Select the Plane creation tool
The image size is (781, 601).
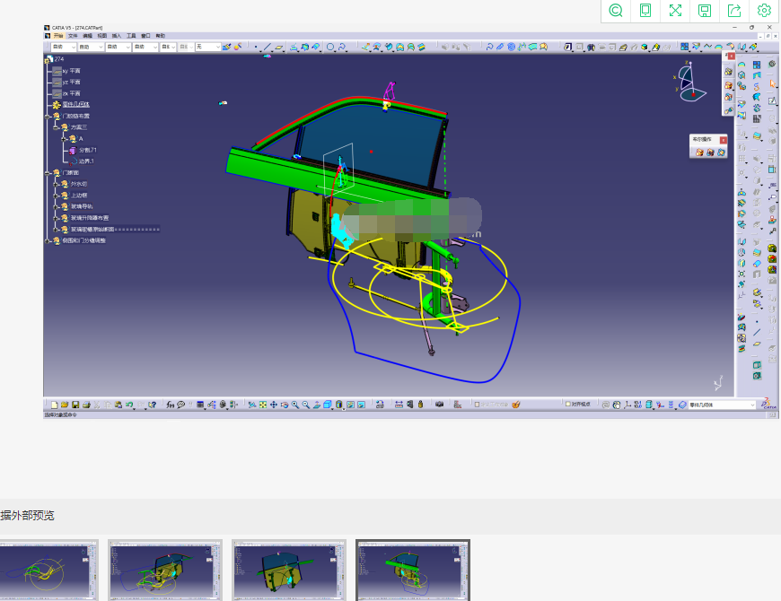(279, 47)
